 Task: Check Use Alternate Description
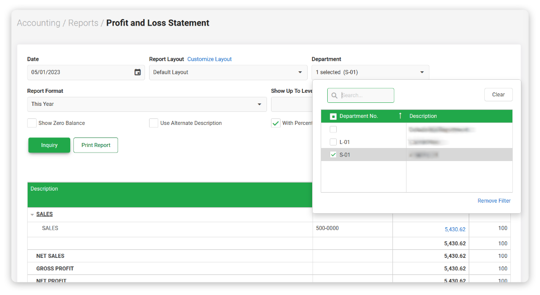[x=154, y=123]
